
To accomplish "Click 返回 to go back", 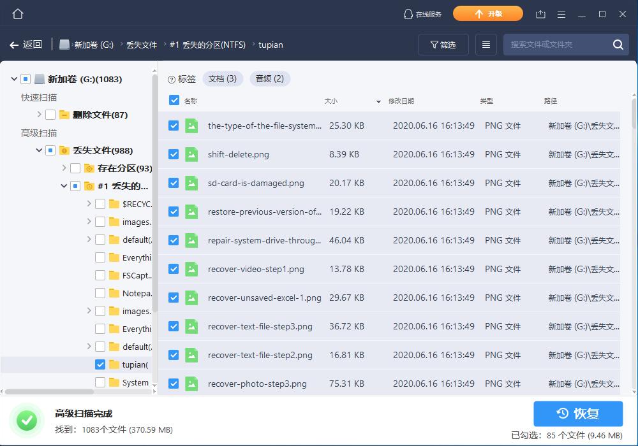I will coord(26,44).
